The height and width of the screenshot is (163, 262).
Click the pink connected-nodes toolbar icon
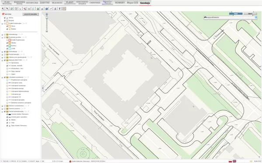pyautogui.click(x=24, y=9)
